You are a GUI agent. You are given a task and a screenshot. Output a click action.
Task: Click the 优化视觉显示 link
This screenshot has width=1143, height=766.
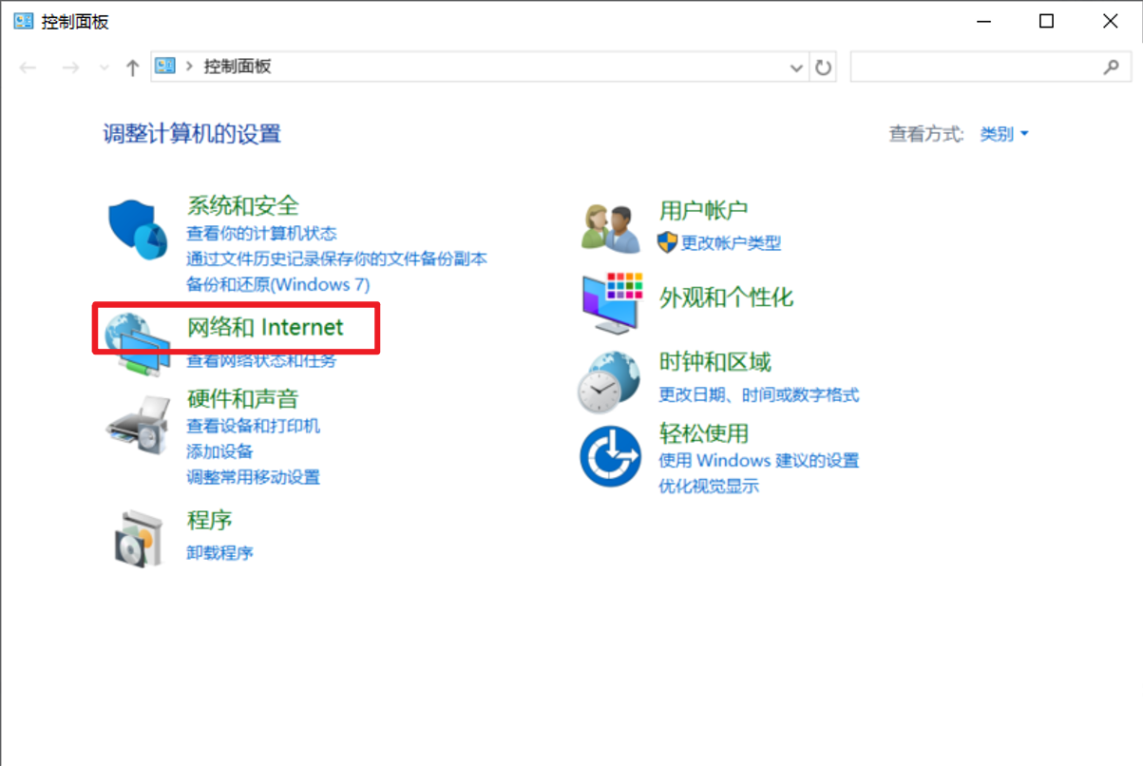pos(709,486)
